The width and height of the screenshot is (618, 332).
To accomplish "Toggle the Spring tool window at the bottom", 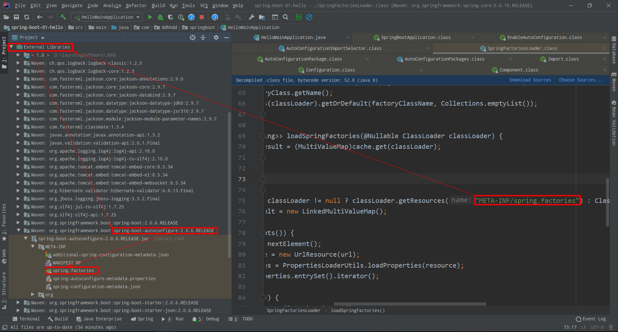I will coord(142,319).
